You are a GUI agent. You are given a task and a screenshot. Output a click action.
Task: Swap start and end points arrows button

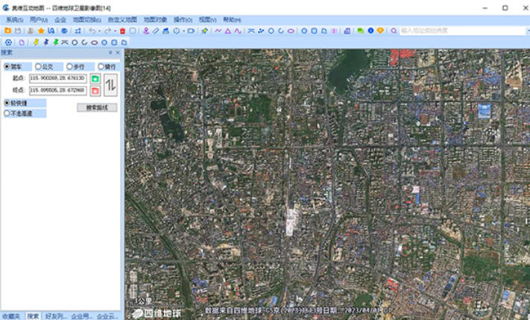(x=110, y=84)
